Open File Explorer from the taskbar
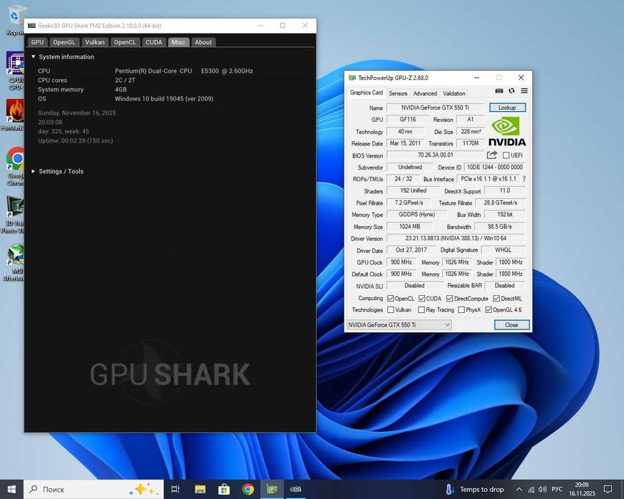This screenshot has width=624, height=499. [200, 489]
